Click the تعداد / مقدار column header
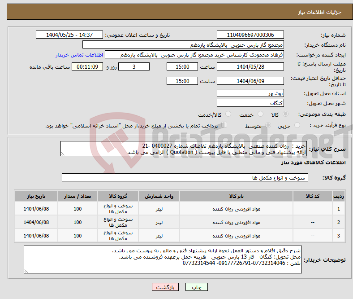353x299 pixels. [x=77, y=196]
